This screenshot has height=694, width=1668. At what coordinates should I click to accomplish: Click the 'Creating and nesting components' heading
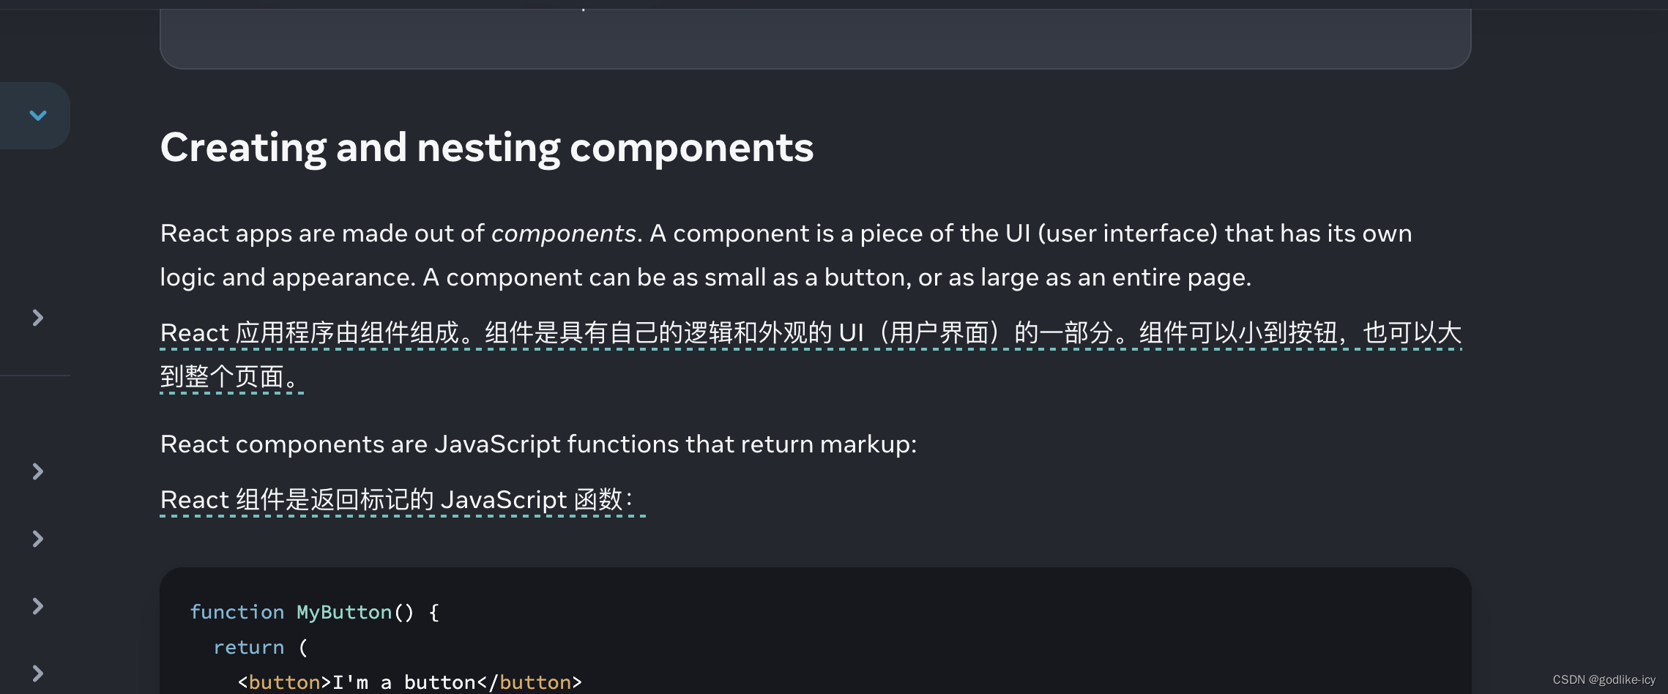[x=487, y=147]
